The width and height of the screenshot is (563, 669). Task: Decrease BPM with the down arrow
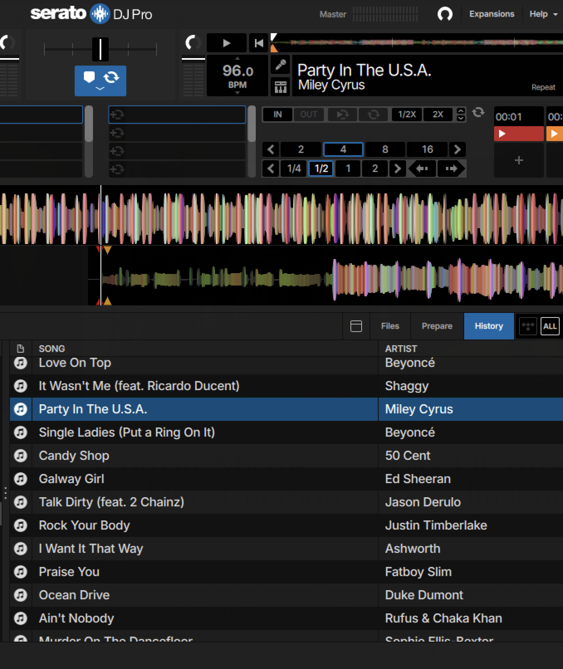(237, 93)
